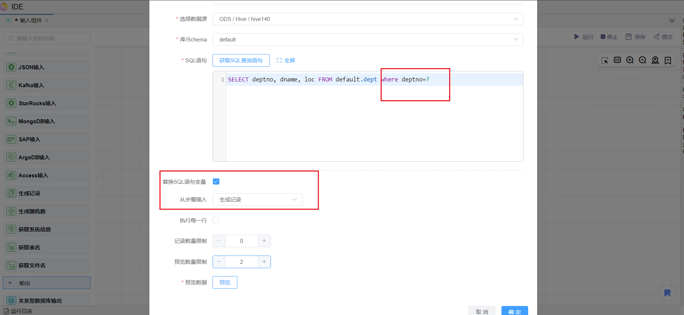Confirm the dialog with 确定

tap(514, 311)
